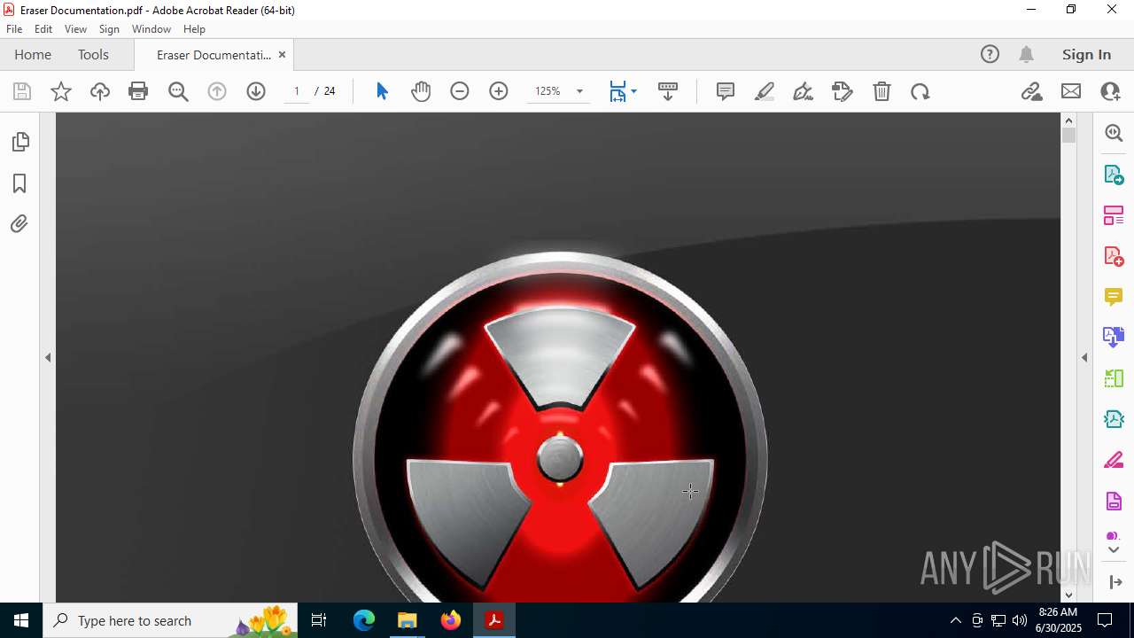
Task: Open the Help menu
Action: point(194,29)
